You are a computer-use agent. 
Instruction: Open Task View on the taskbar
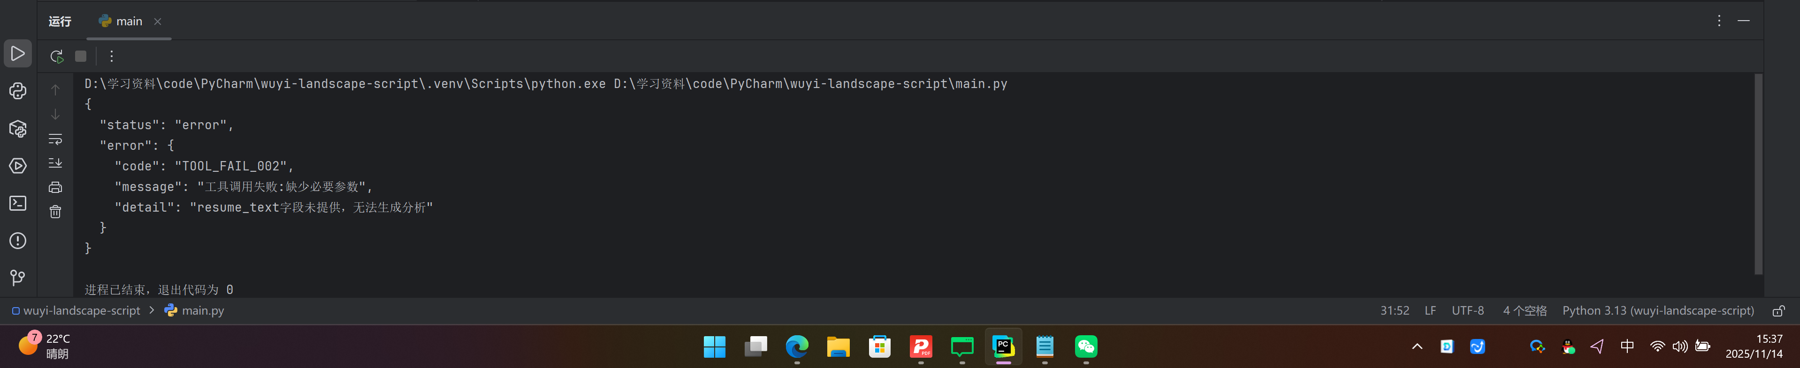[755, 346]
